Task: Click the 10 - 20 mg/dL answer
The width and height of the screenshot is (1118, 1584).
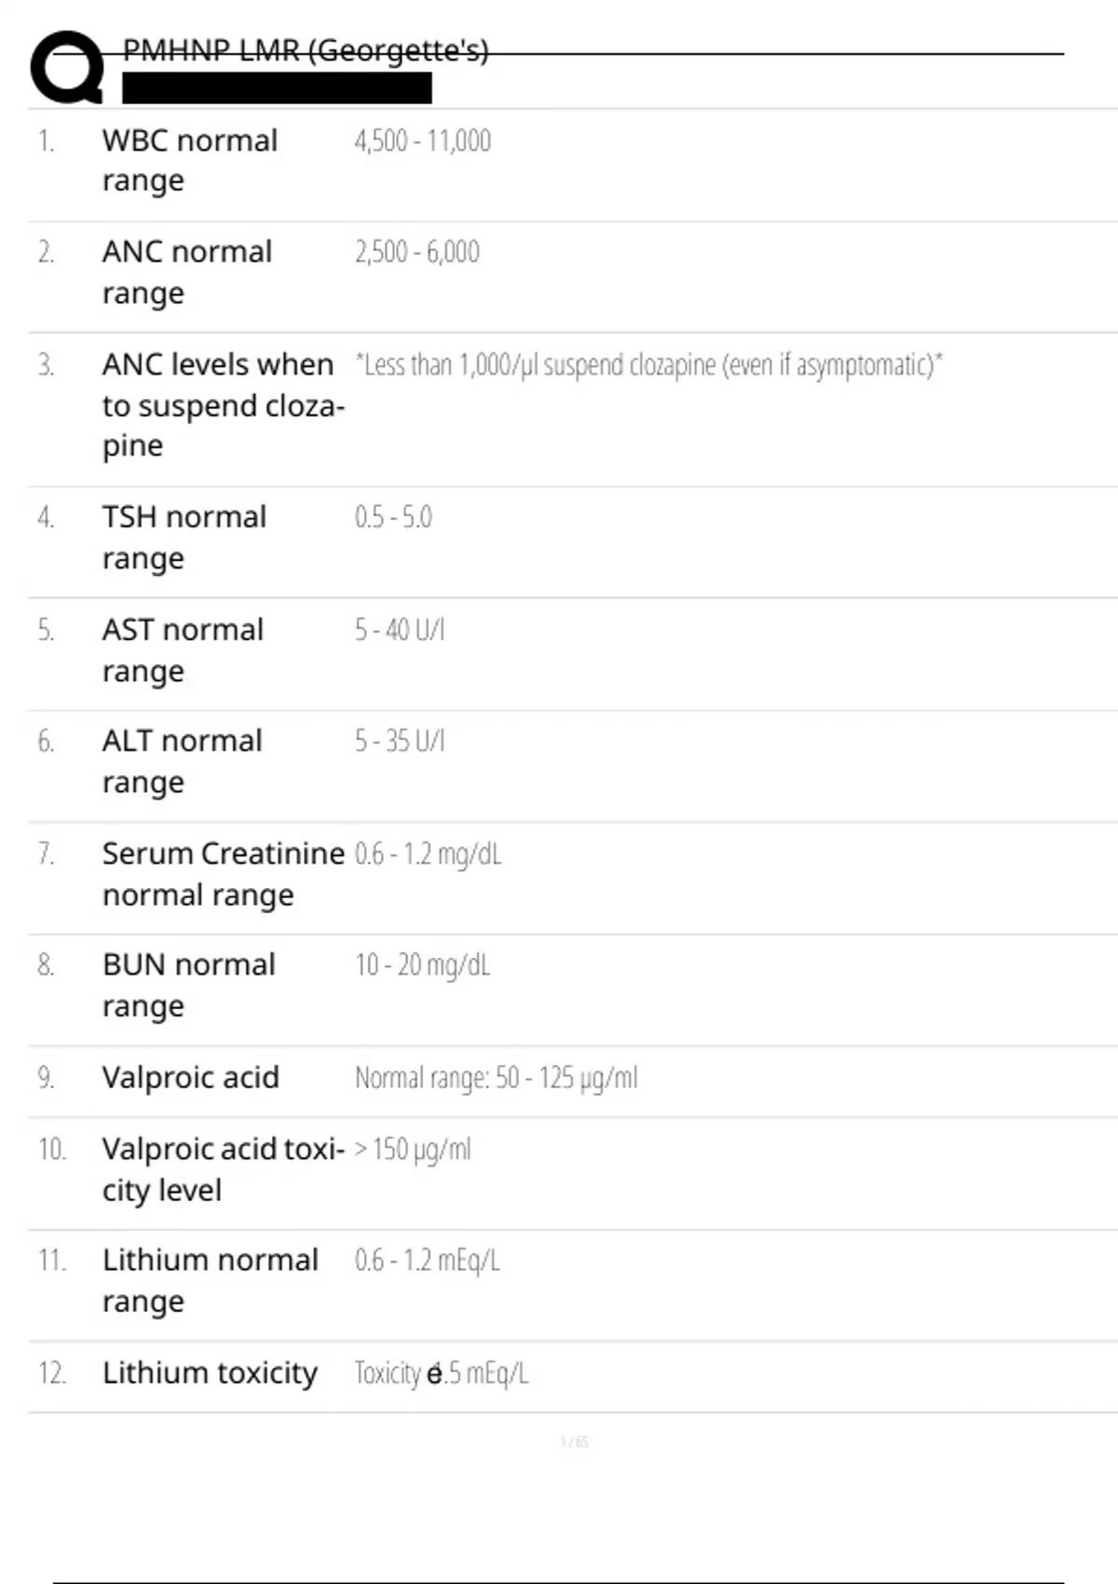Action: [422, 964]
